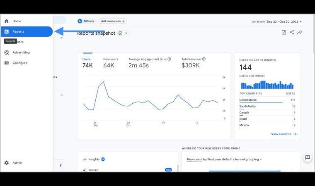Open New users by channel grouping dropdown

(224, 160)
